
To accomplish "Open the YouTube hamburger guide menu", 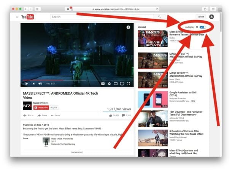I will (x=17, y=17).
